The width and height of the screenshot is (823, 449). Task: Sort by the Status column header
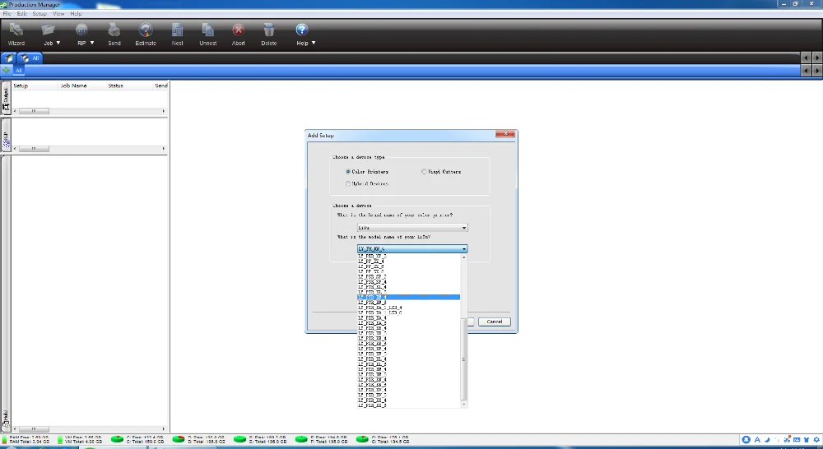pyautogui.click(x=128, y=86)
